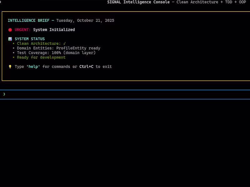Collapse the SYSTEM STATUS section

(x=30, y=39)
